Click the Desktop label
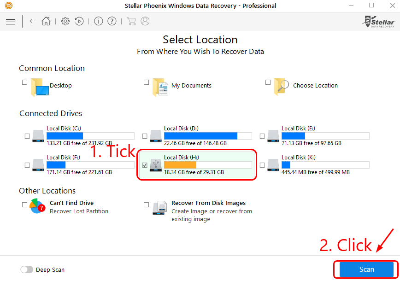 (61, 85)
